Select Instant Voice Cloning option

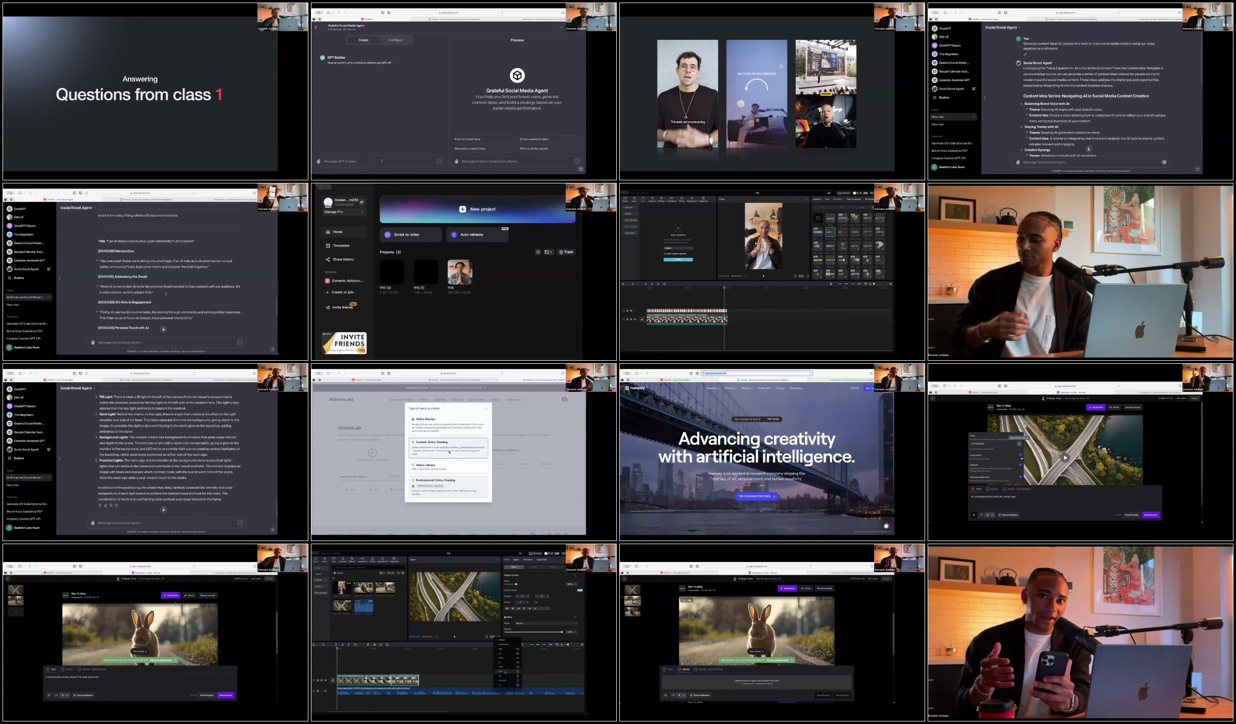(449, 447)
